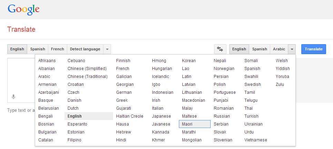Screen dimensions: 333x149
Task: Pick Latin language entry
Action: (186, 77)
